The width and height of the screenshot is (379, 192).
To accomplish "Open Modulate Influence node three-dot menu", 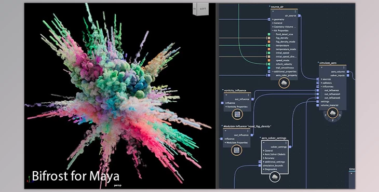I will point(248,131).
